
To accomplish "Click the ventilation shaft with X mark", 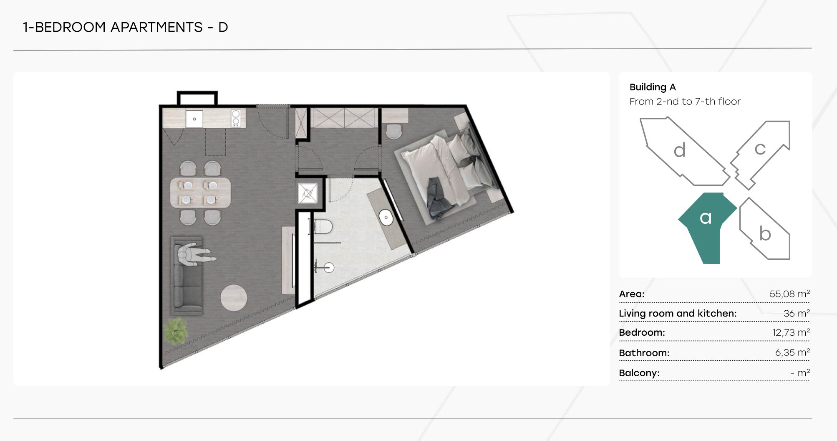I will coord(308,194).
